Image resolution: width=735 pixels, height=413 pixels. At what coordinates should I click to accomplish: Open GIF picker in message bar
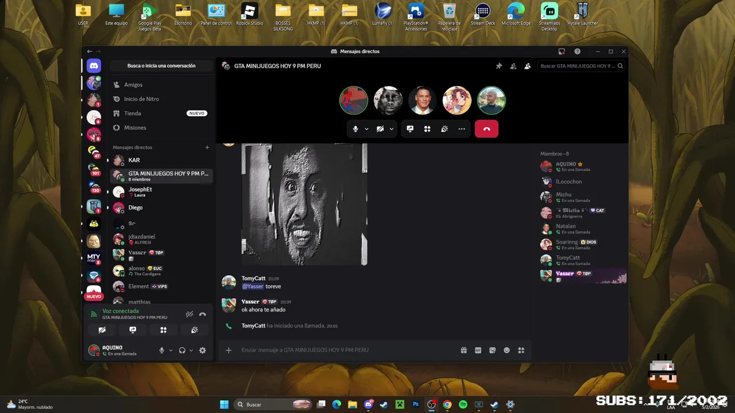coord(478,350)
